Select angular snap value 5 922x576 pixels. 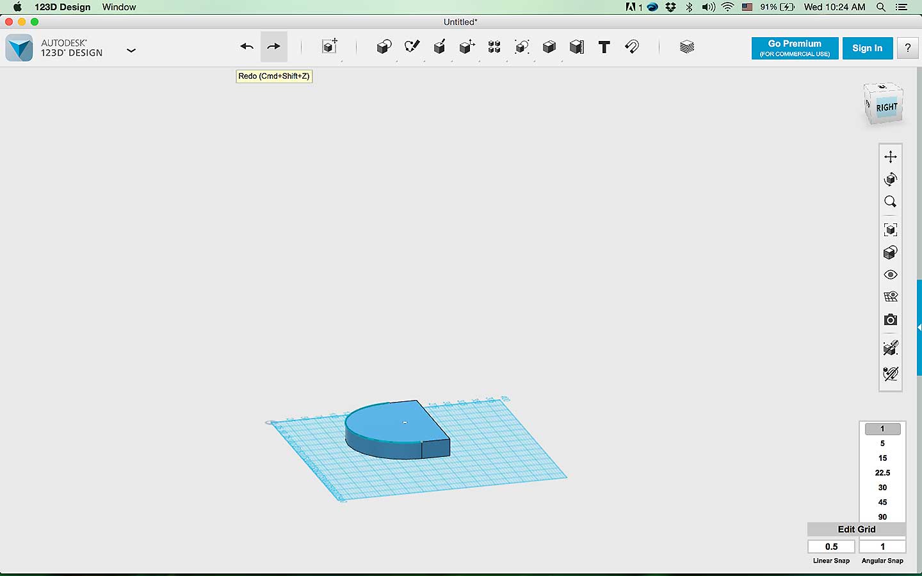point(882,444)
